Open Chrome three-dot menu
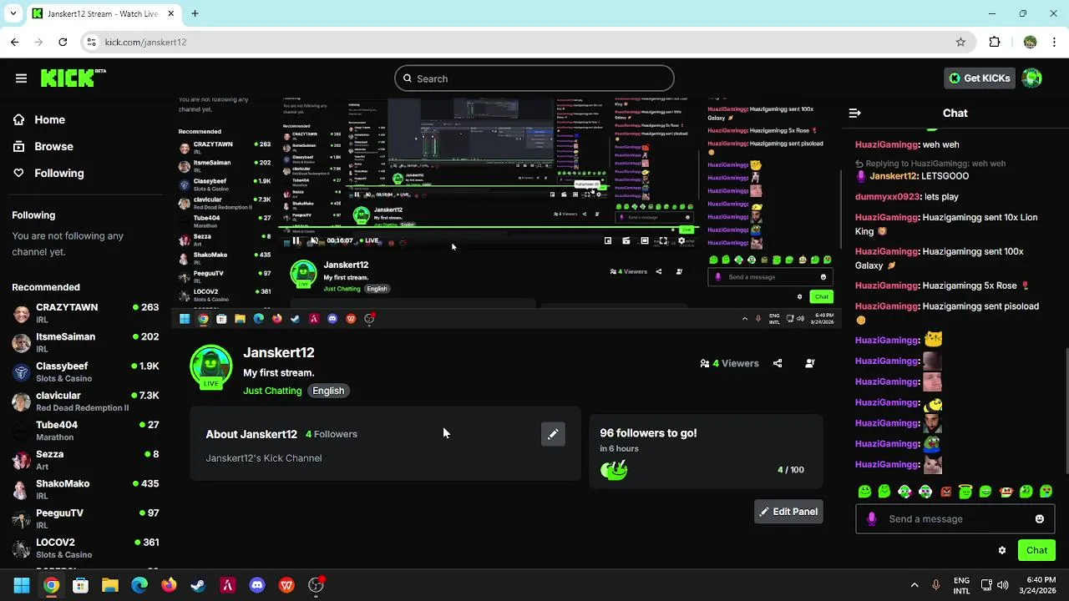The image size is (1069, 601). [x=1055, y=42]
